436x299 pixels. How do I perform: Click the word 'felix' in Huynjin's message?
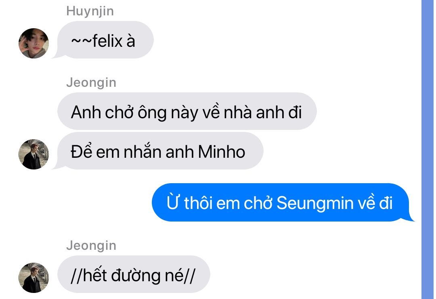click(108, 41)
